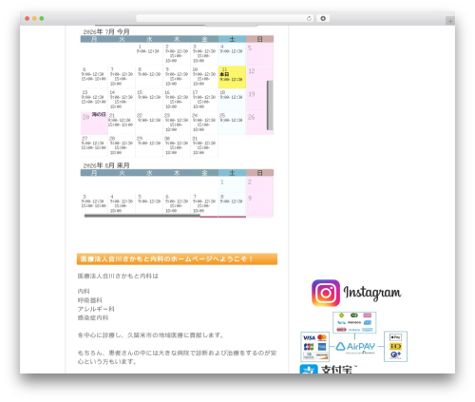Click the nanaco logo in the e-money box
Viewport: 475px width, 402px height.
point(354,322)
